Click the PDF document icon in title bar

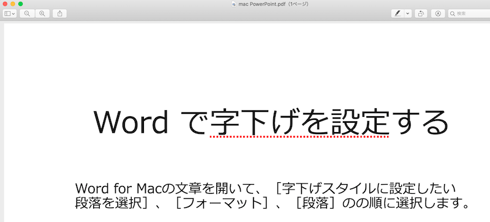click(234, 4)
